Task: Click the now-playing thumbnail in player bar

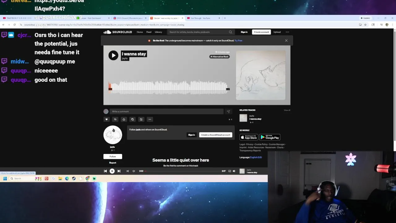Action: [242, 171]
